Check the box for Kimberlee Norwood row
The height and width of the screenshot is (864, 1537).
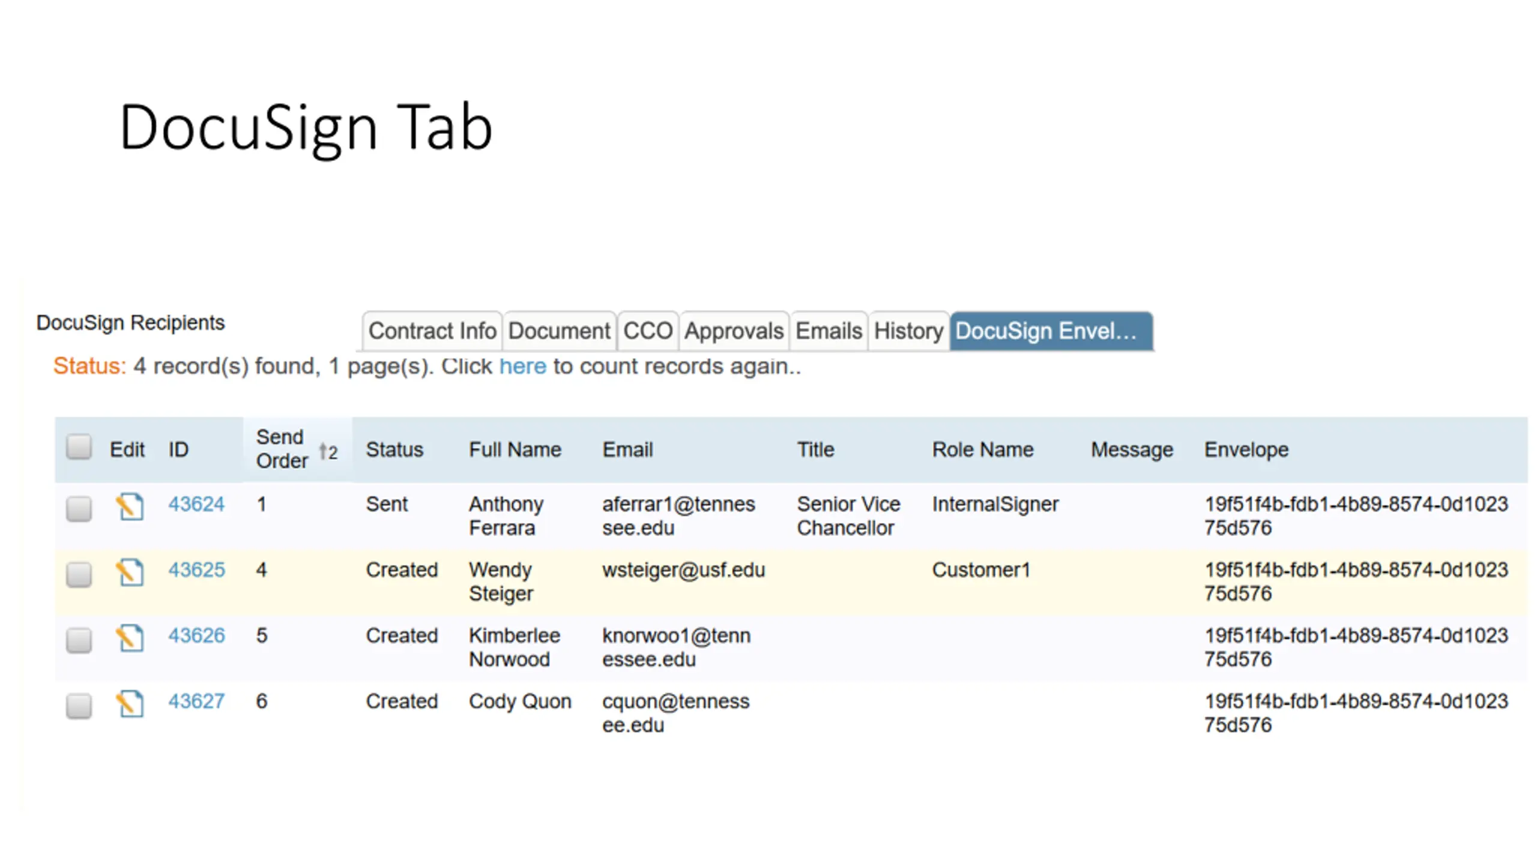[x=79, y=640]
